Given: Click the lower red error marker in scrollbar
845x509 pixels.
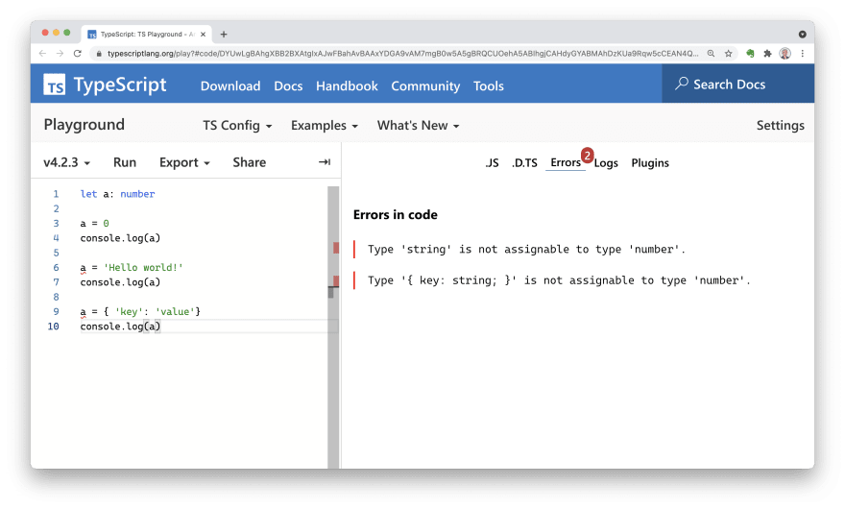Looking at the screenshot, I should pyautogui.click(x=336, y=280).
